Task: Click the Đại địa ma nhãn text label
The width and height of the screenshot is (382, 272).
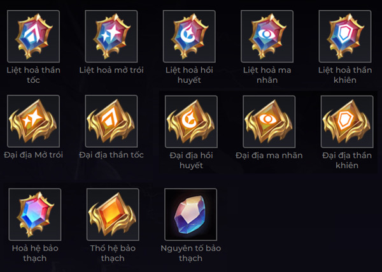Action: [x=269, y=155]
